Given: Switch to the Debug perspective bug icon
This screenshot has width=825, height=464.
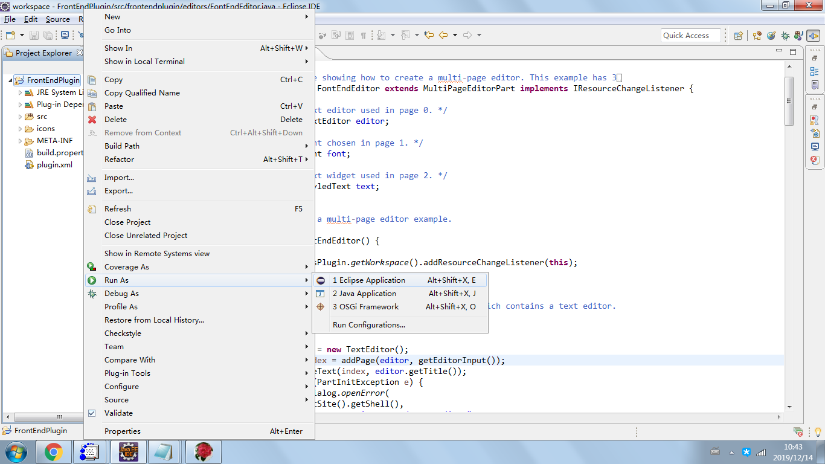Looking at the screenshot, I should (x=785, y=36).
